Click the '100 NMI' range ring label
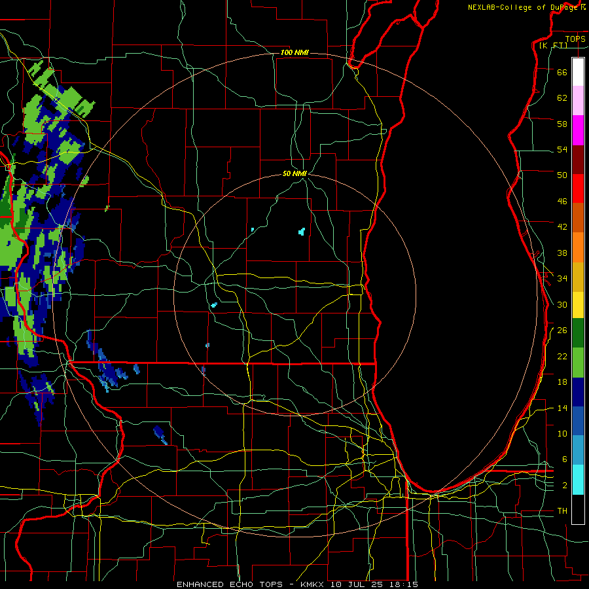Screen dimensions: 589x589 click(x=294, y=52)
